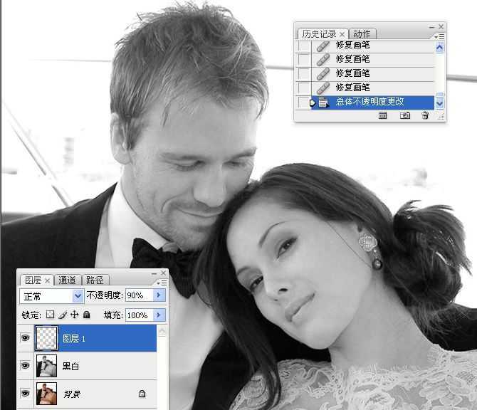Viewport: 477px width, 410px height.
Task: Click the 不透明度 field showing 90%
Action: click(139, 295)
